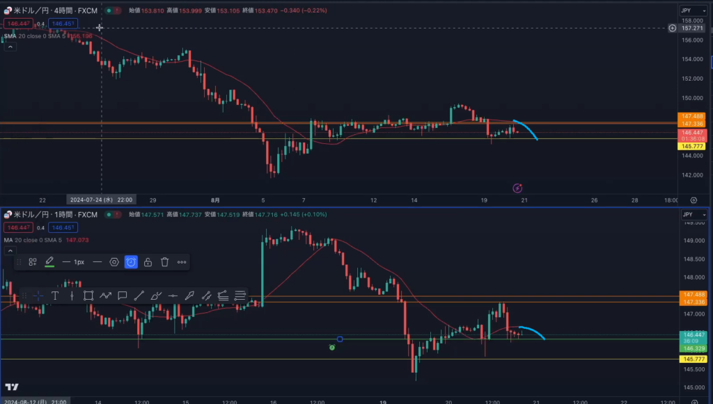Open lower chart time axis settings gear
The width and height of the screenshot is (713, 404).
coord(694,402)
